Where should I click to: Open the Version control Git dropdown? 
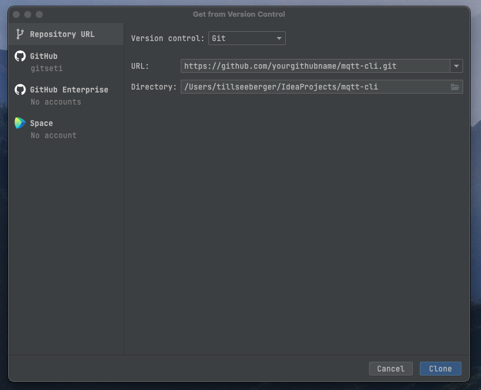247,38
